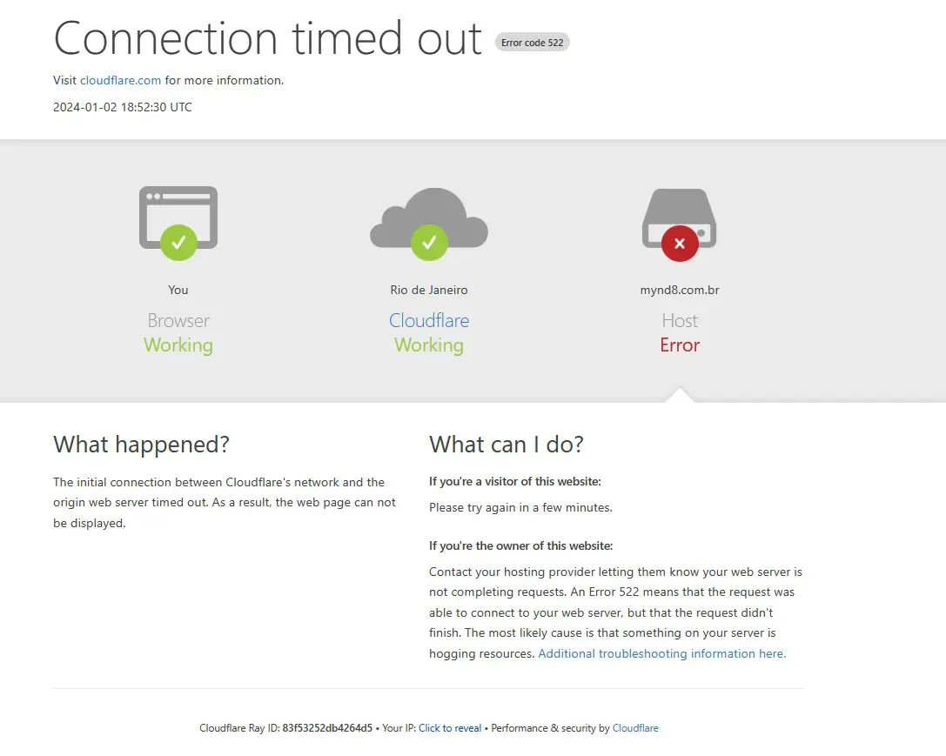The width and height of the screenshot is (946, 756).
Task: Click the Cloudflare heading link under Rio de Janeiro
Action: (429, 320)
